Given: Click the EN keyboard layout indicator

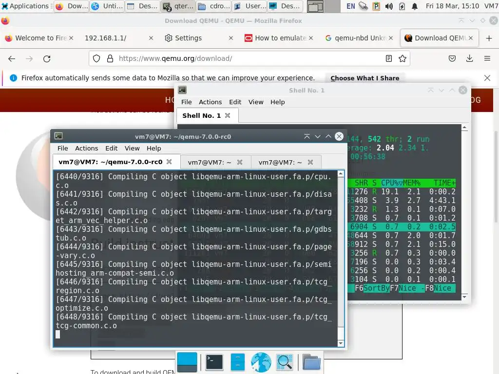Looking at the screenshot, I should (x=350, y=6).
